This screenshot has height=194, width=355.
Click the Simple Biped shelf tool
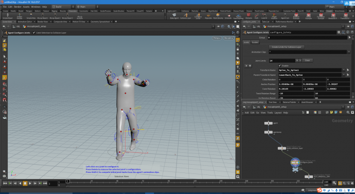pyautogui.click(x=8, y=16)
